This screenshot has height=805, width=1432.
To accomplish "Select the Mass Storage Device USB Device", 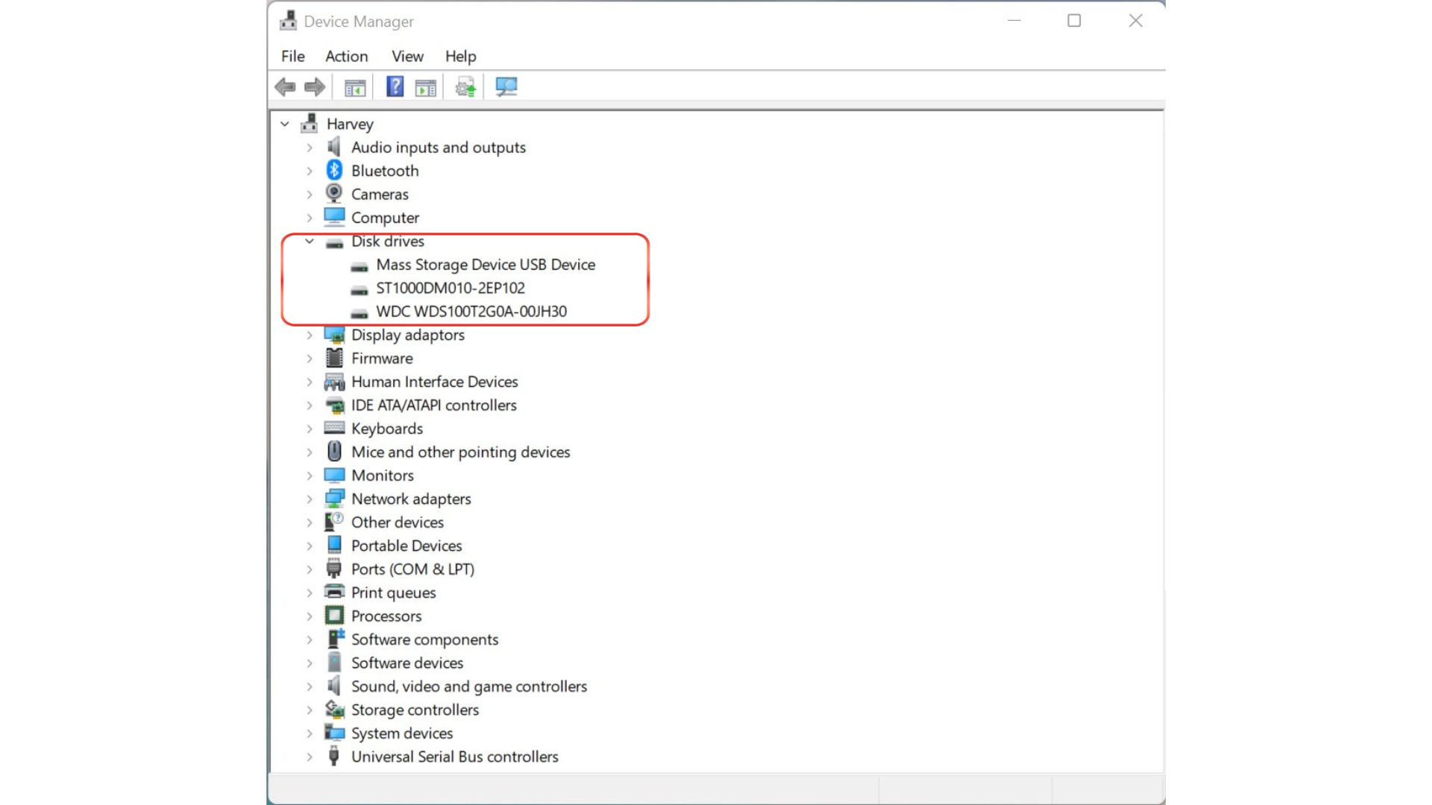I will (x=486, y=265).
